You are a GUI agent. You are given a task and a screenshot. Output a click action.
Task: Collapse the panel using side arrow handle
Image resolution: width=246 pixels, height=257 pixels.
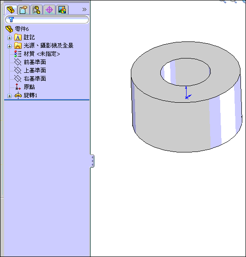pos(92,161)
